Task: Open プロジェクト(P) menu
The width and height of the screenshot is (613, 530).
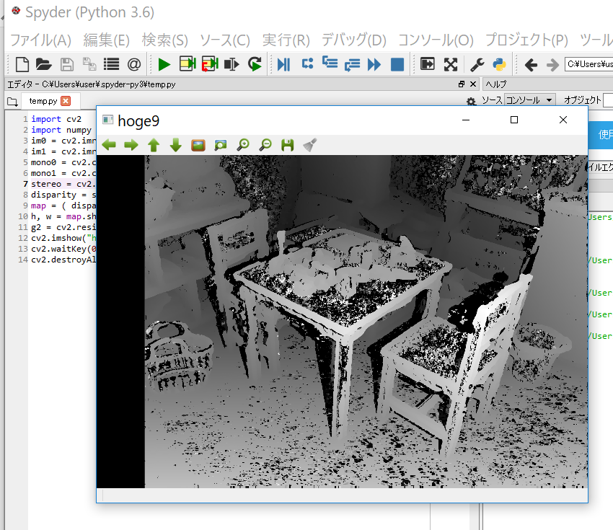Action: point(526,40)
